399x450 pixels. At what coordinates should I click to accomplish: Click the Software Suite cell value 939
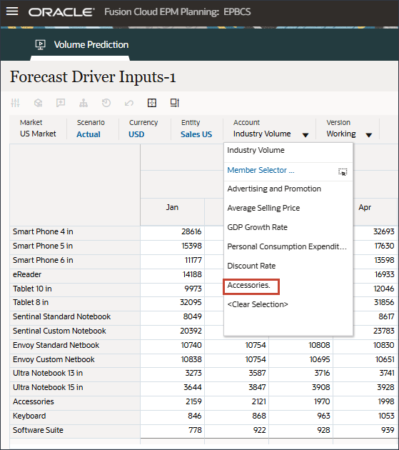pos(365,431)
